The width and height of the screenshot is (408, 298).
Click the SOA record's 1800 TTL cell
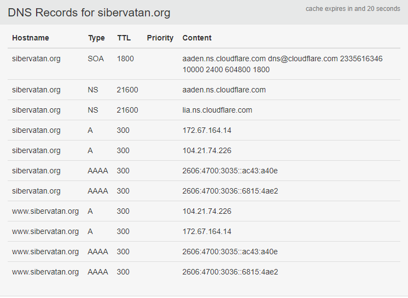coord(125,59)
